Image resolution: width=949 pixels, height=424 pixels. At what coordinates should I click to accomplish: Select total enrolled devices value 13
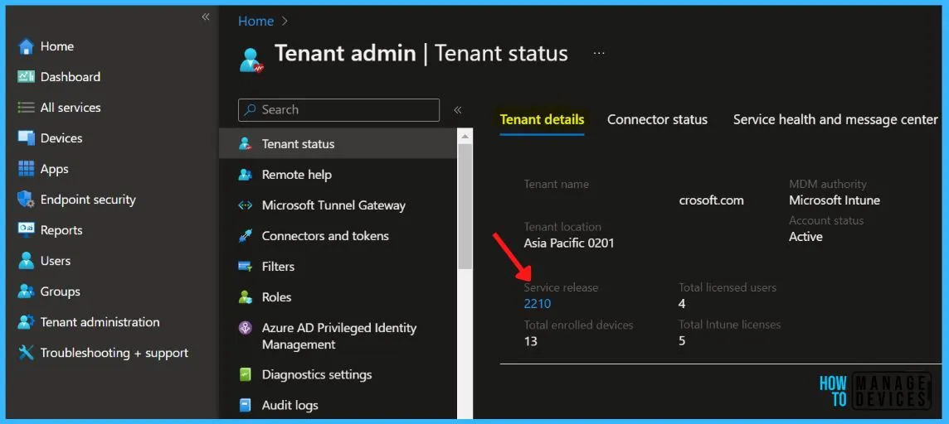(x=531, y=341)
